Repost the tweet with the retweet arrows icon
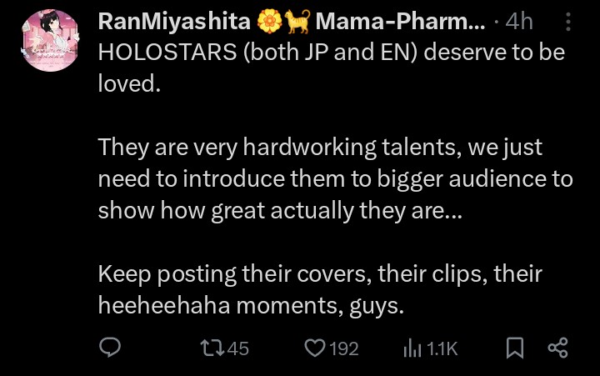600x376 pixels. (212, 348)
